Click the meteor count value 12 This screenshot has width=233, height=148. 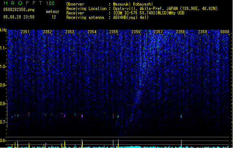tap(54, 17)
